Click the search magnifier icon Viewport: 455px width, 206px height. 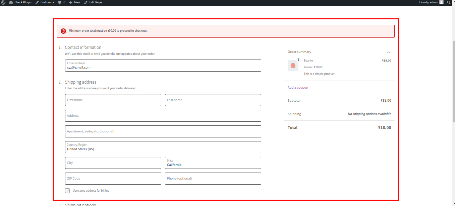pos(449,2)
